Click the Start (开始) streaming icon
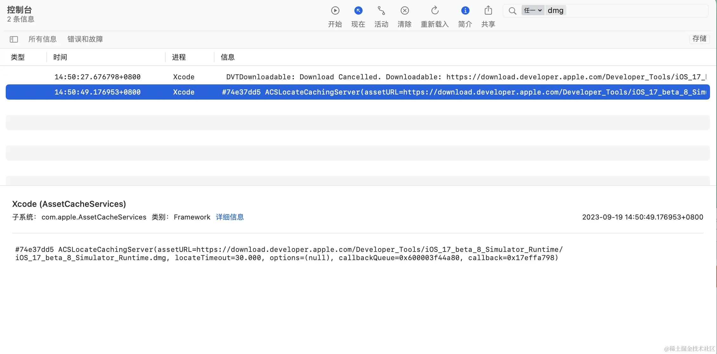717x354 pixels. click(x=335, y=11)
